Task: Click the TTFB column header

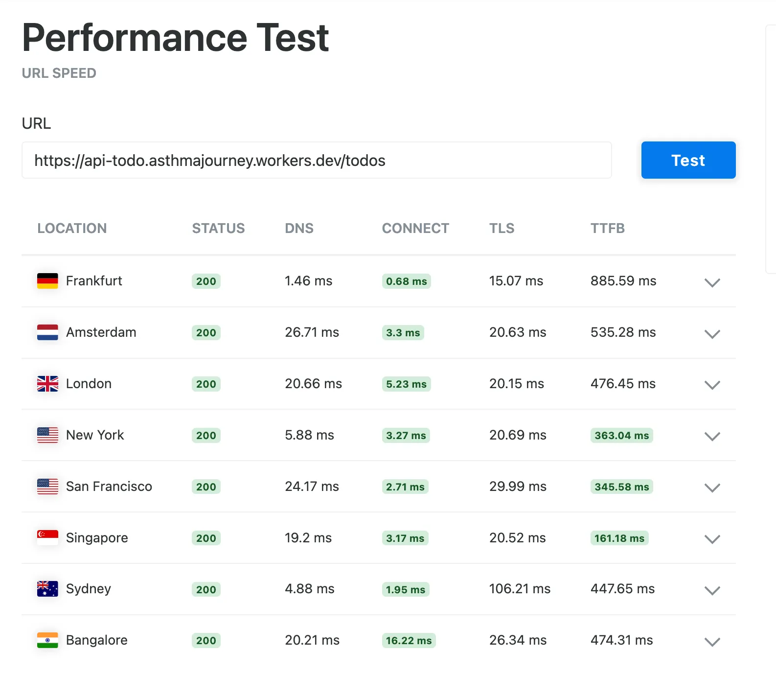Action: click(607, 228)
